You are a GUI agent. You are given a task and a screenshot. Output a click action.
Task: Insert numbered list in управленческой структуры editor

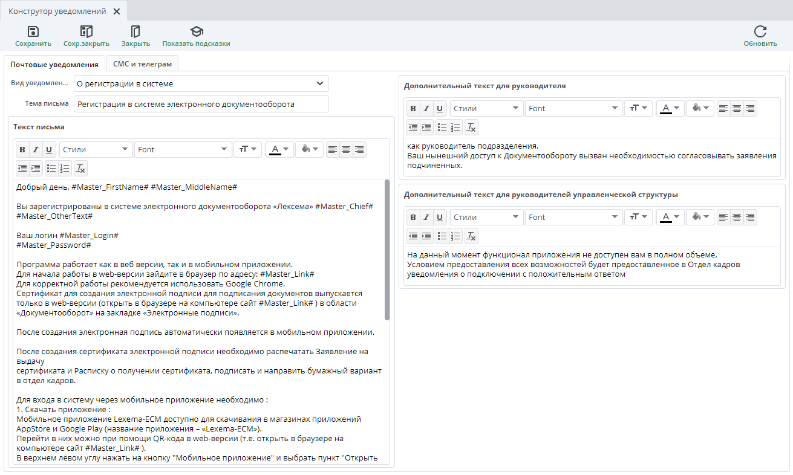pos(456,236)
